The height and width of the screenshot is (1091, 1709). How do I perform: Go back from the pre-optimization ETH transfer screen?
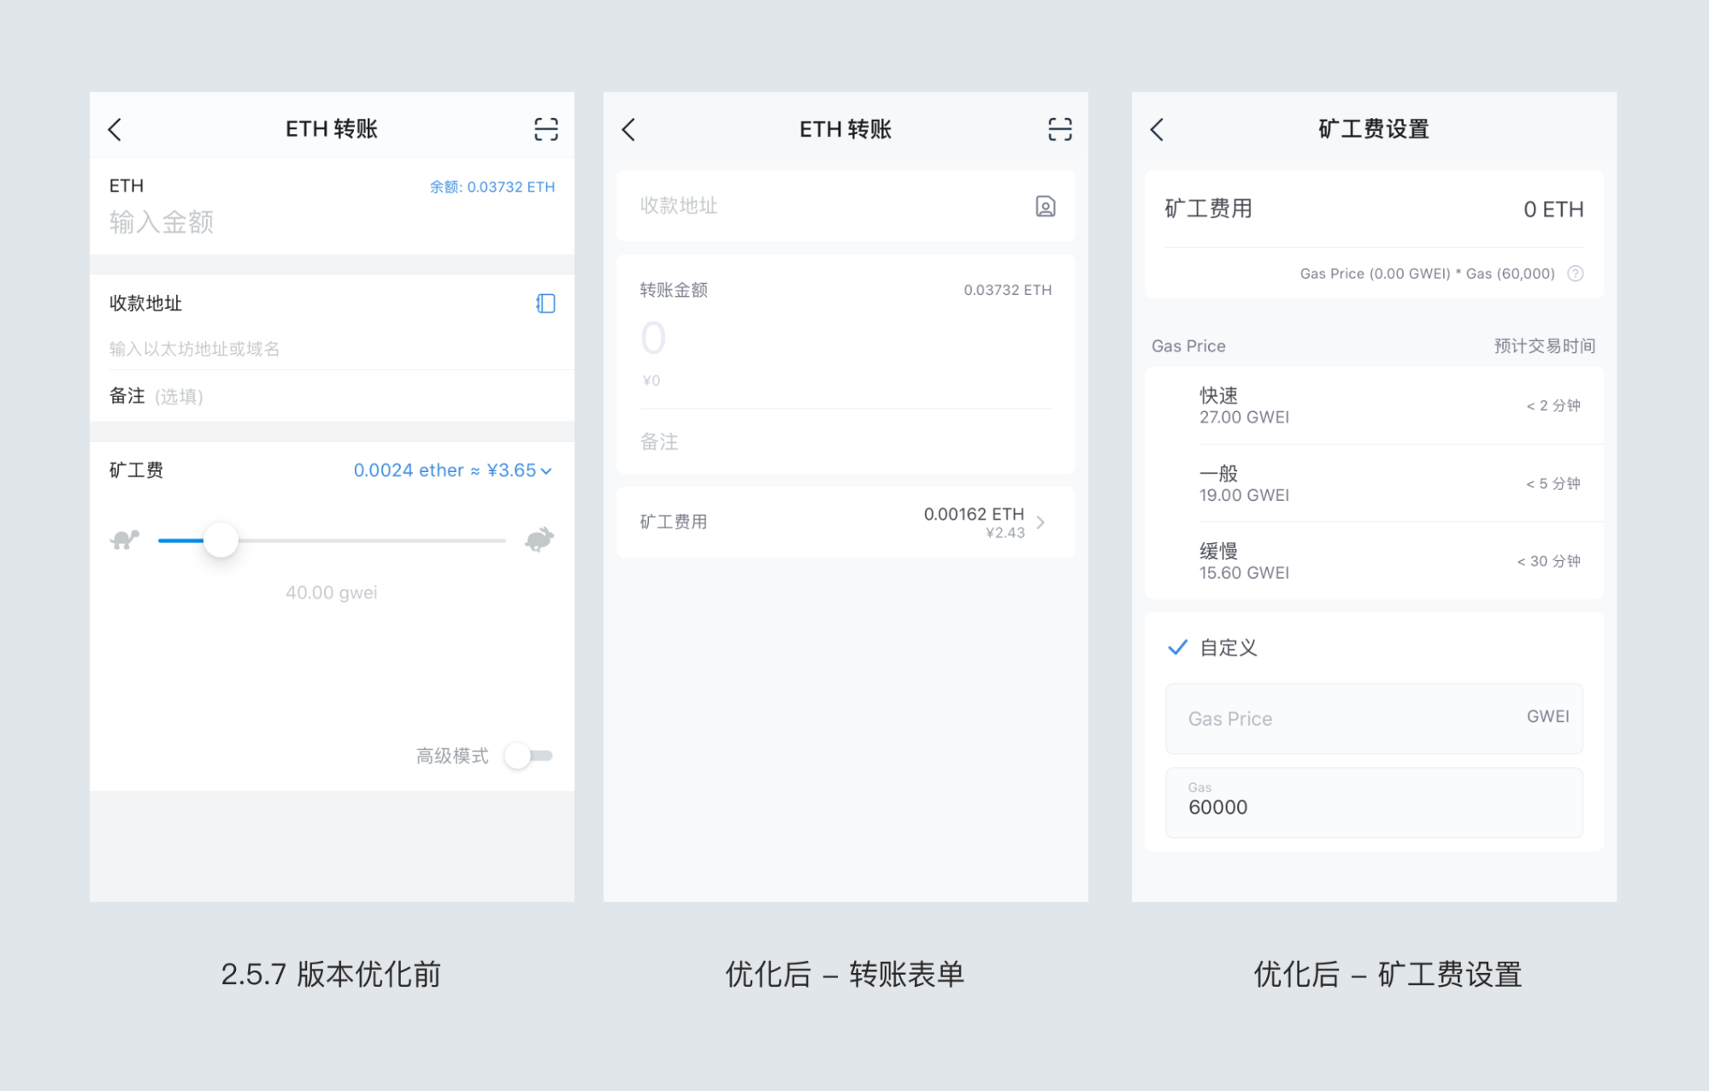(115, 129)
